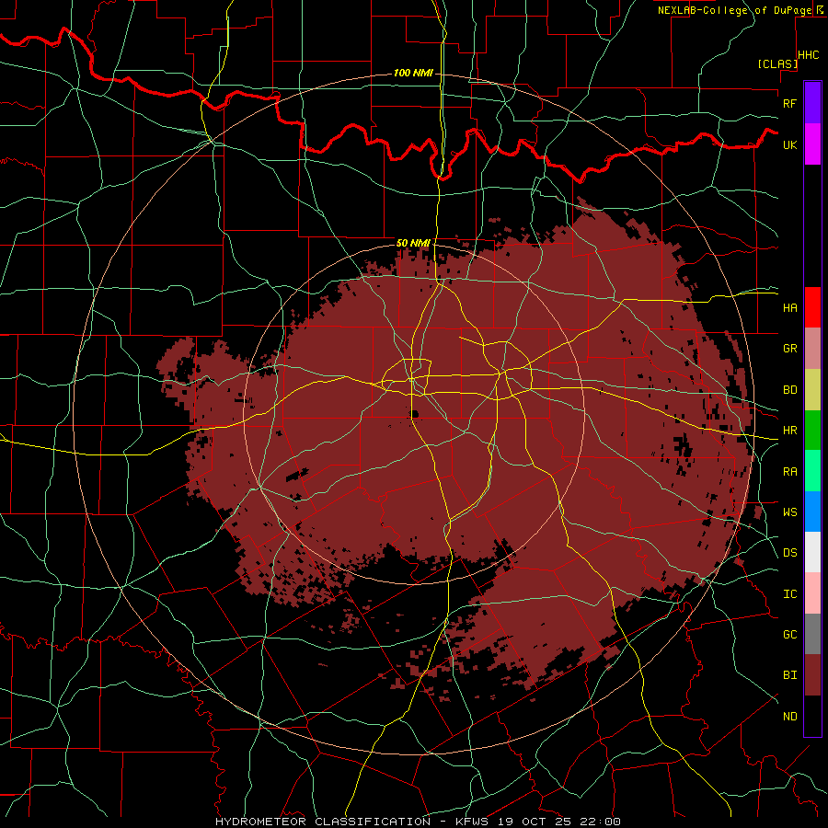Click the HHC product label
The height and width of the screenshot is (828, 828).
pyautogui.click(x=809, y=55)
